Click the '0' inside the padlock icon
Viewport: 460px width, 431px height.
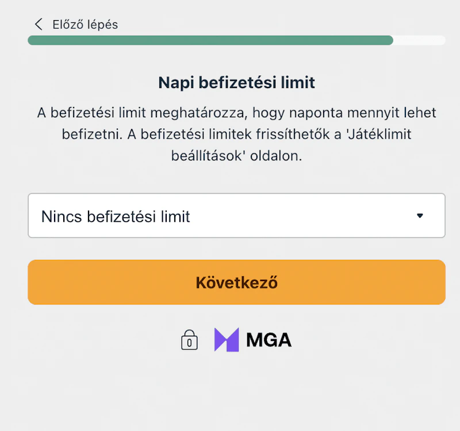click(x=189, y=343)
